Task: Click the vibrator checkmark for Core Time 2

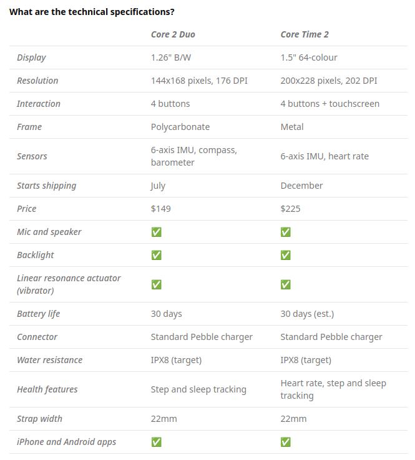Action: pos(286,284)
